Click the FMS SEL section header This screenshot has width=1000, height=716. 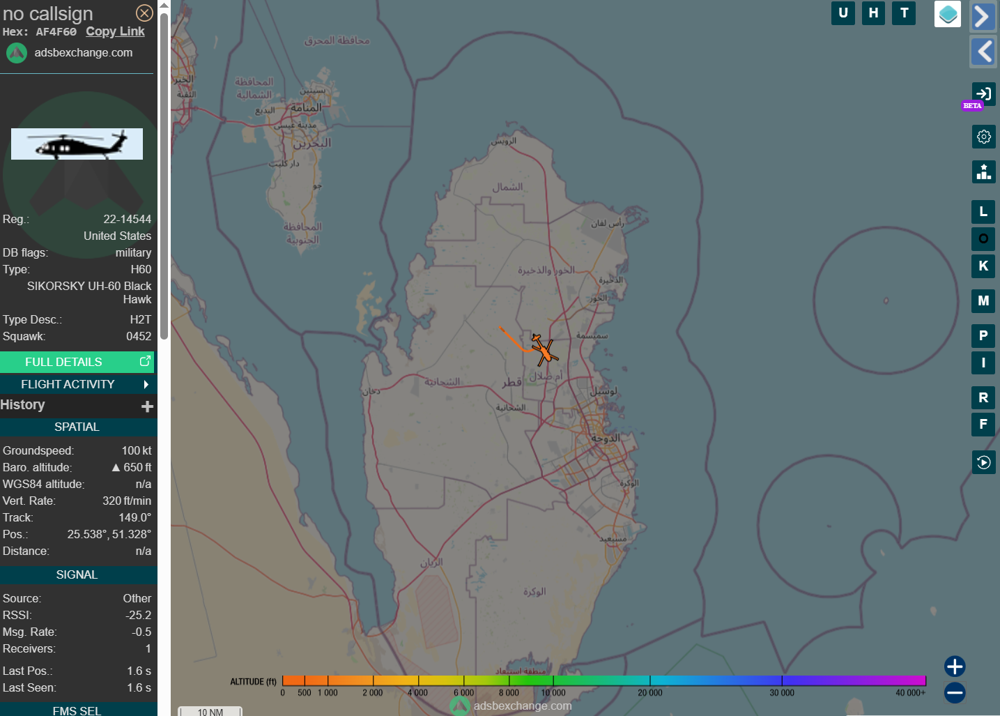77,710
